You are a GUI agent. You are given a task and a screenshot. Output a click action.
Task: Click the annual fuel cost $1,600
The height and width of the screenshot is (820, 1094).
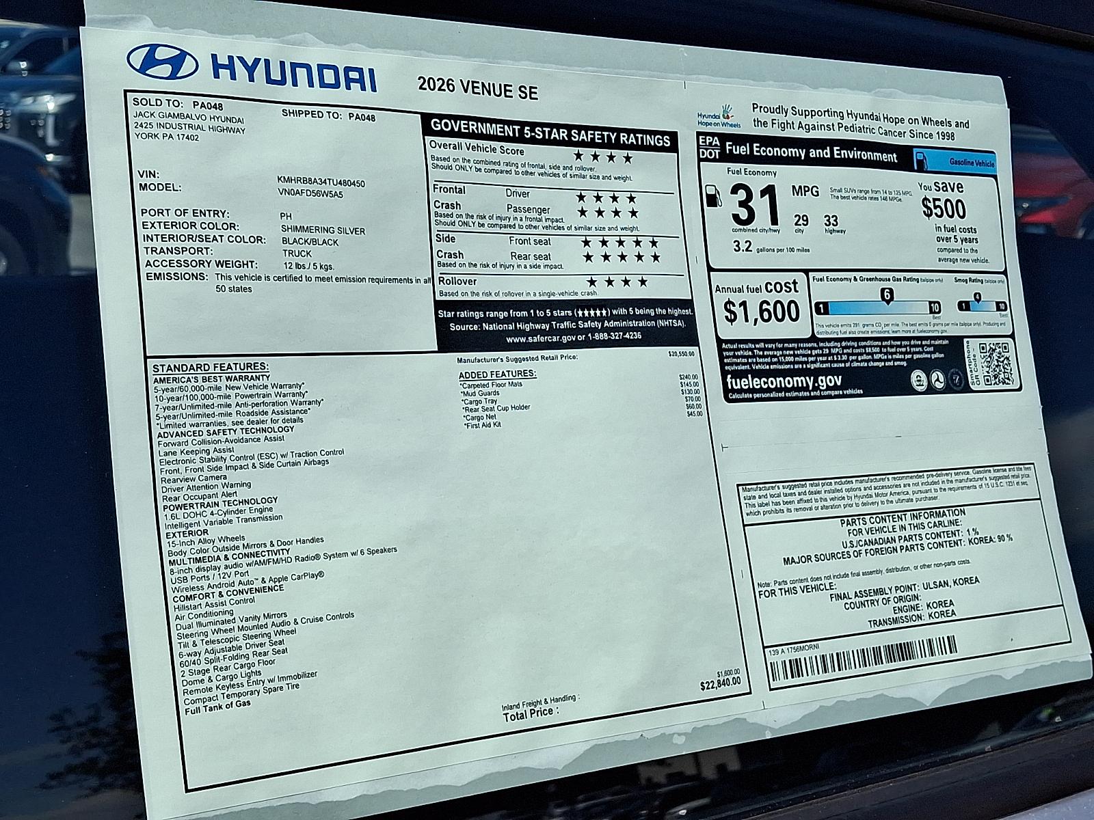click(762, 312)
